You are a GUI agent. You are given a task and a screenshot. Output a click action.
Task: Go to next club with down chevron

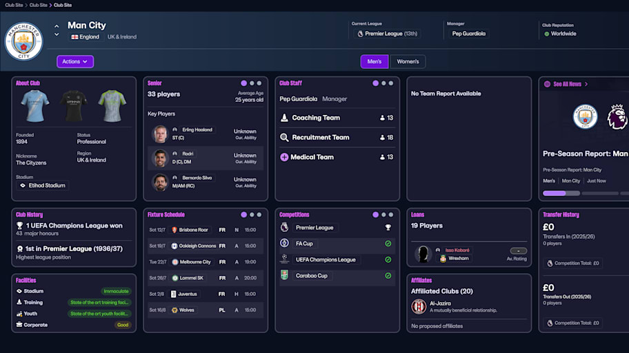(57, 34)
